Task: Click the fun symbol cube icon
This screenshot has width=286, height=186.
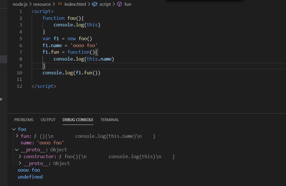Action: (x=120, y=4)
